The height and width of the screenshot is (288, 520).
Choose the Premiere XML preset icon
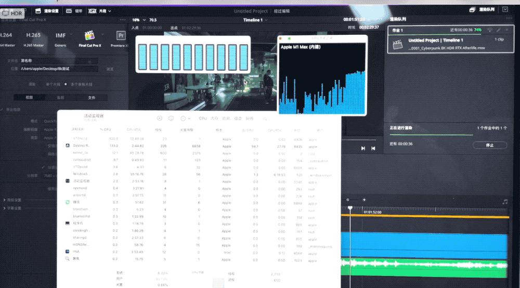(121, 36)
